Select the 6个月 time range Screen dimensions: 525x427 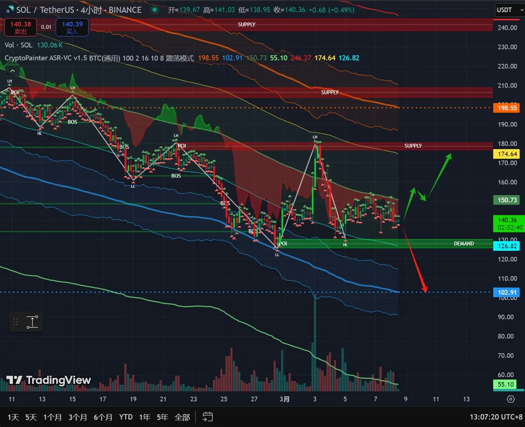(102, 417)
